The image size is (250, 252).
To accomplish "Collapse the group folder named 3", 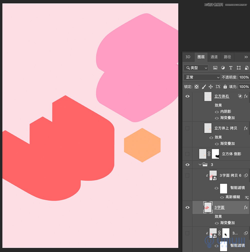I will point(200,164).
